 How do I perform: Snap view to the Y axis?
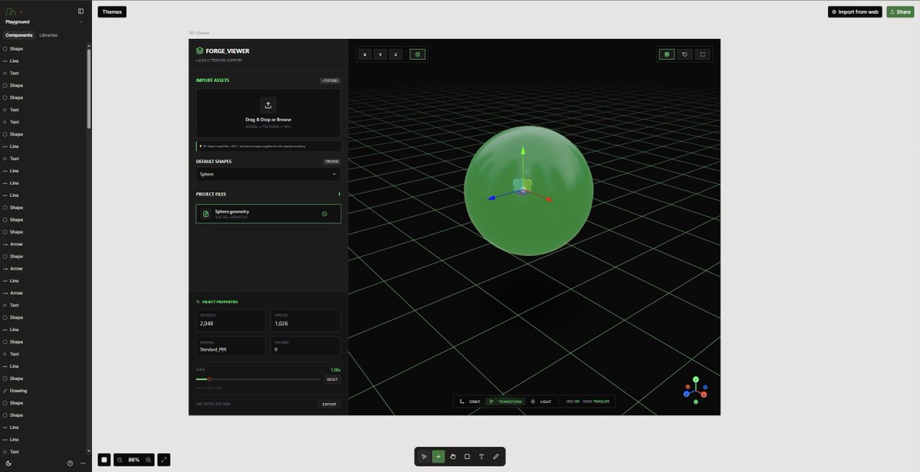tap(380, 54)
